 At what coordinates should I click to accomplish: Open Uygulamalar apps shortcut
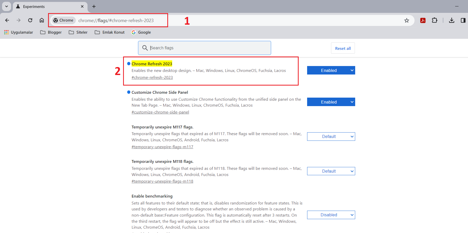pos(19,32)
